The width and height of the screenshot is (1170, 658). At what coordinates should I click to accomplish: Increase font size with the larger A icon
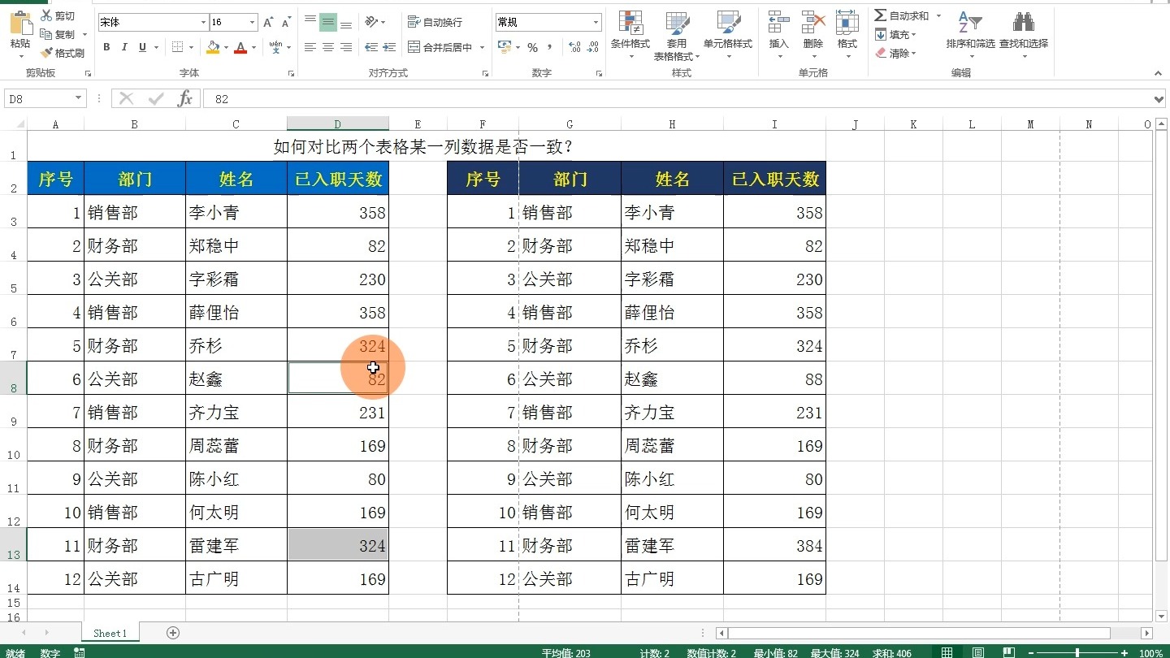click(x=268, y=23)
